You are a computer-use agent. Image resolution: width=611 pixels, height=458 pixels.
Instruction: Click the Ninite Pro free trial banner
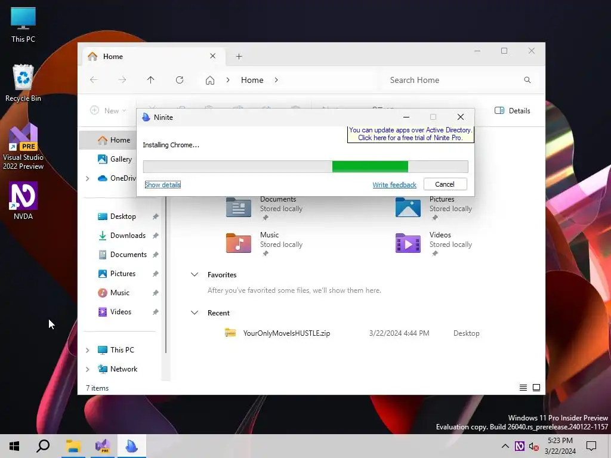(x=411, y=134)
